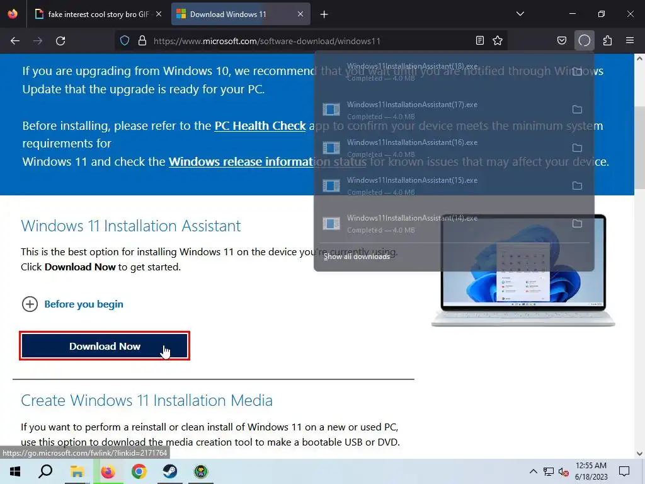Open the PC Health Check link

(x=260, y=125)
